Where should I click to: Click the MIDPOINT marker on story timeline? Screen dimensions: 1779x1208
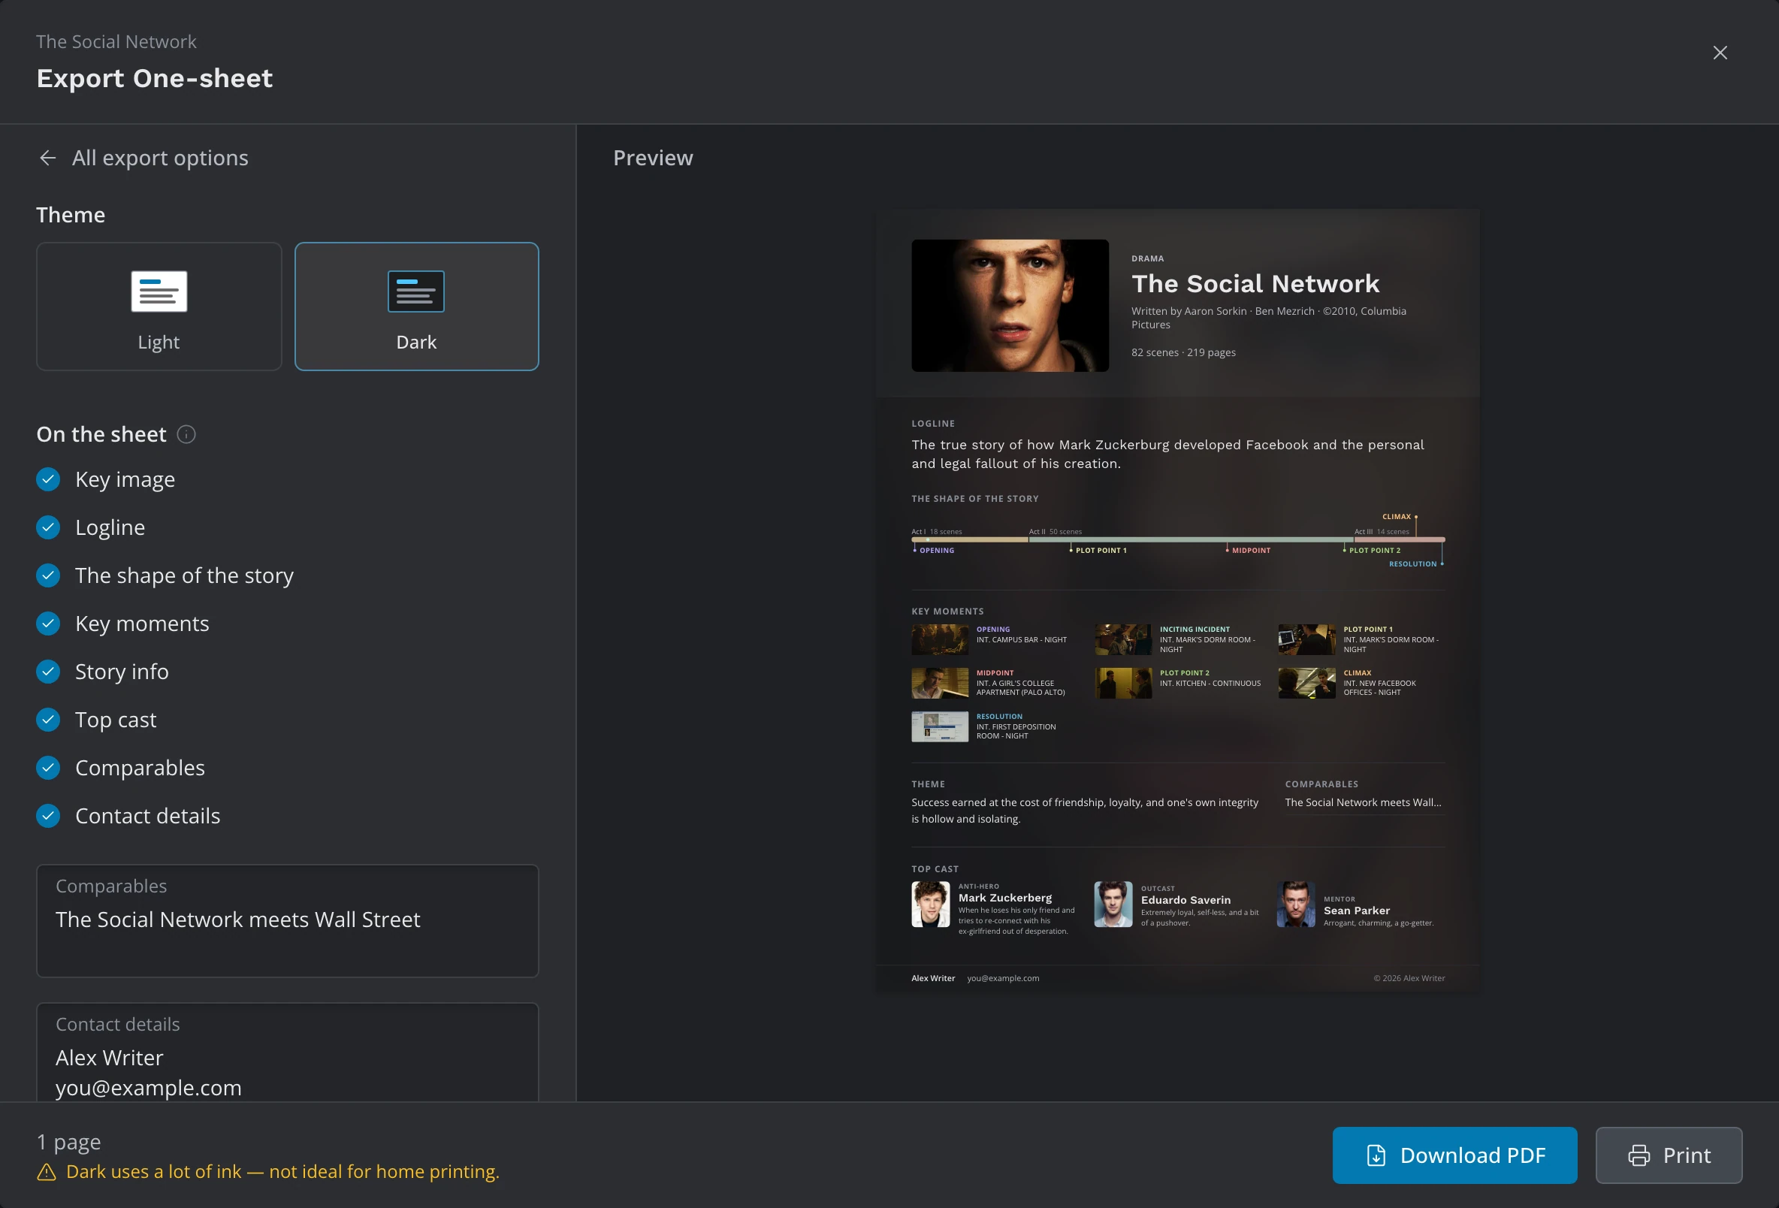click(x=1250, y=551)
